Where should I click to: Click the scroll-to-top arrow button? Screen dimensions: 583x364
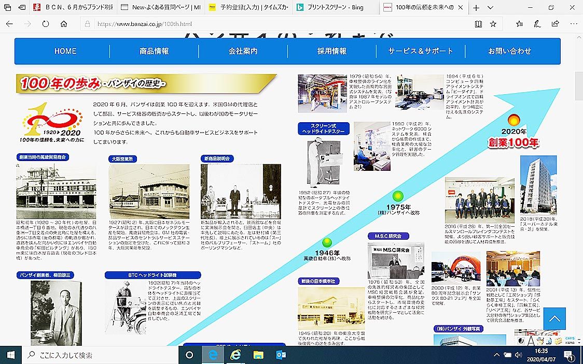[x=554, y=318]
